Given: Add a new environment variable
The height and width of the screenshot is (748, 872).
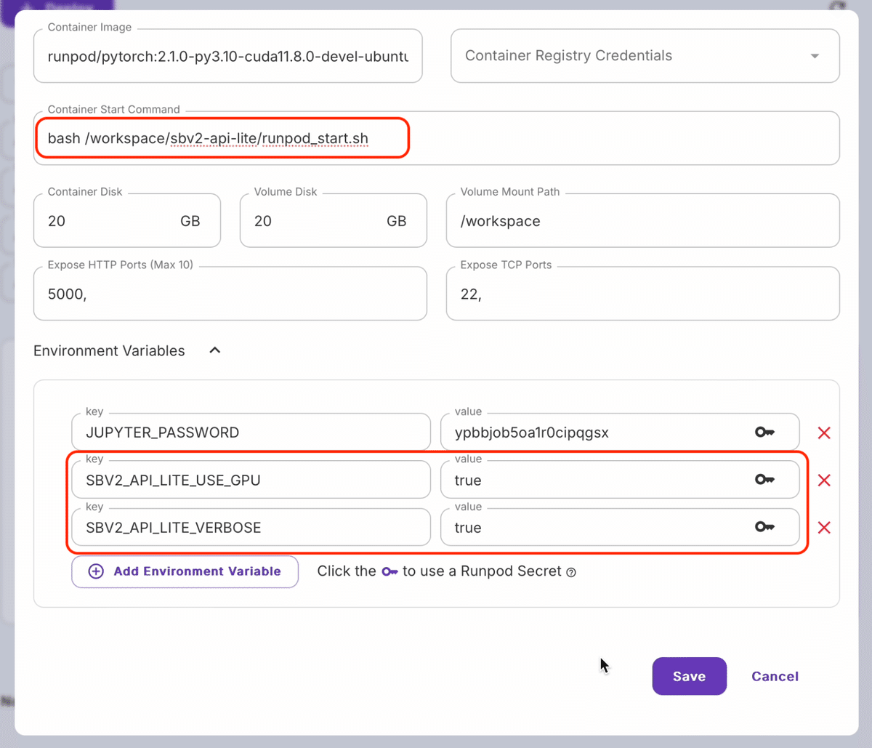Looking at the screenshot, I should (x=185, y=571).
